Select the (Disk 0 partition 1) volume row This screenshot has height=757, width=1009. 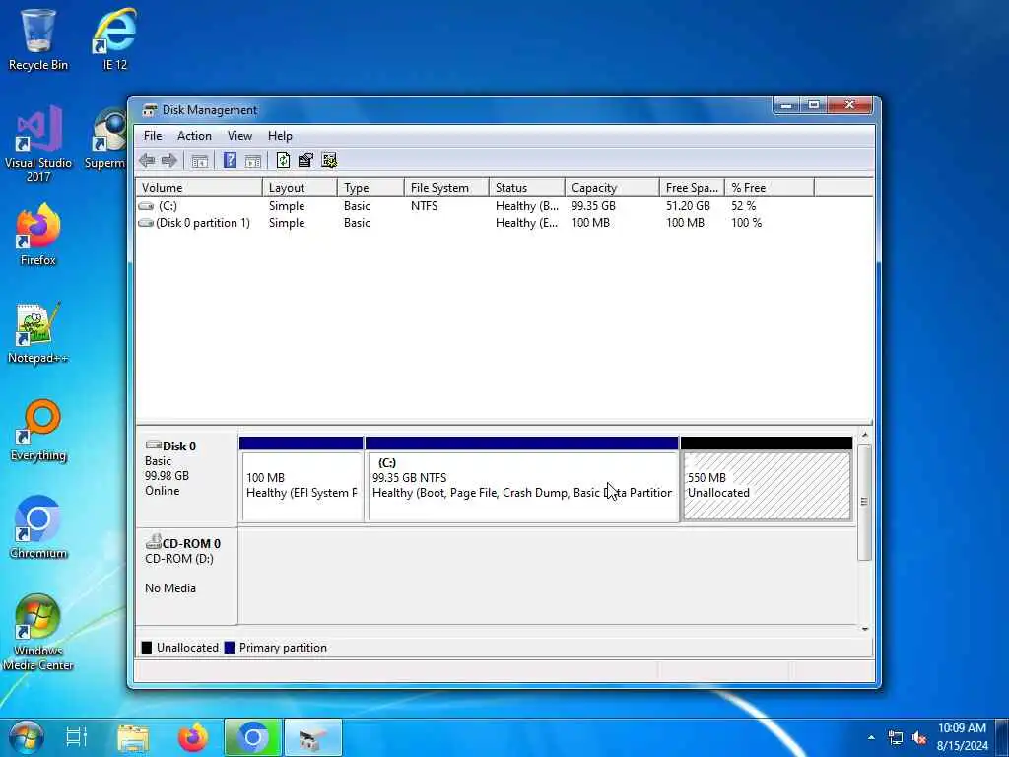coord(504,223)
